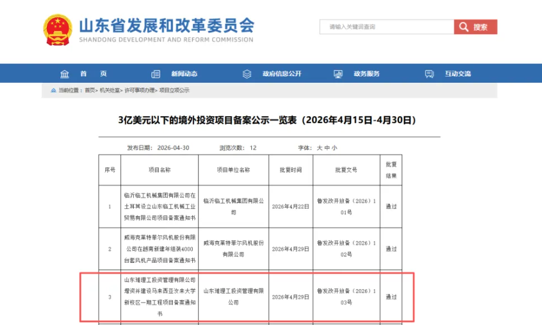Click row 2 project name 威海克莱特菲尔风机 越南
Image resolution: width=542 pixels, height=325 pixels.
click(x=160, y=248)
